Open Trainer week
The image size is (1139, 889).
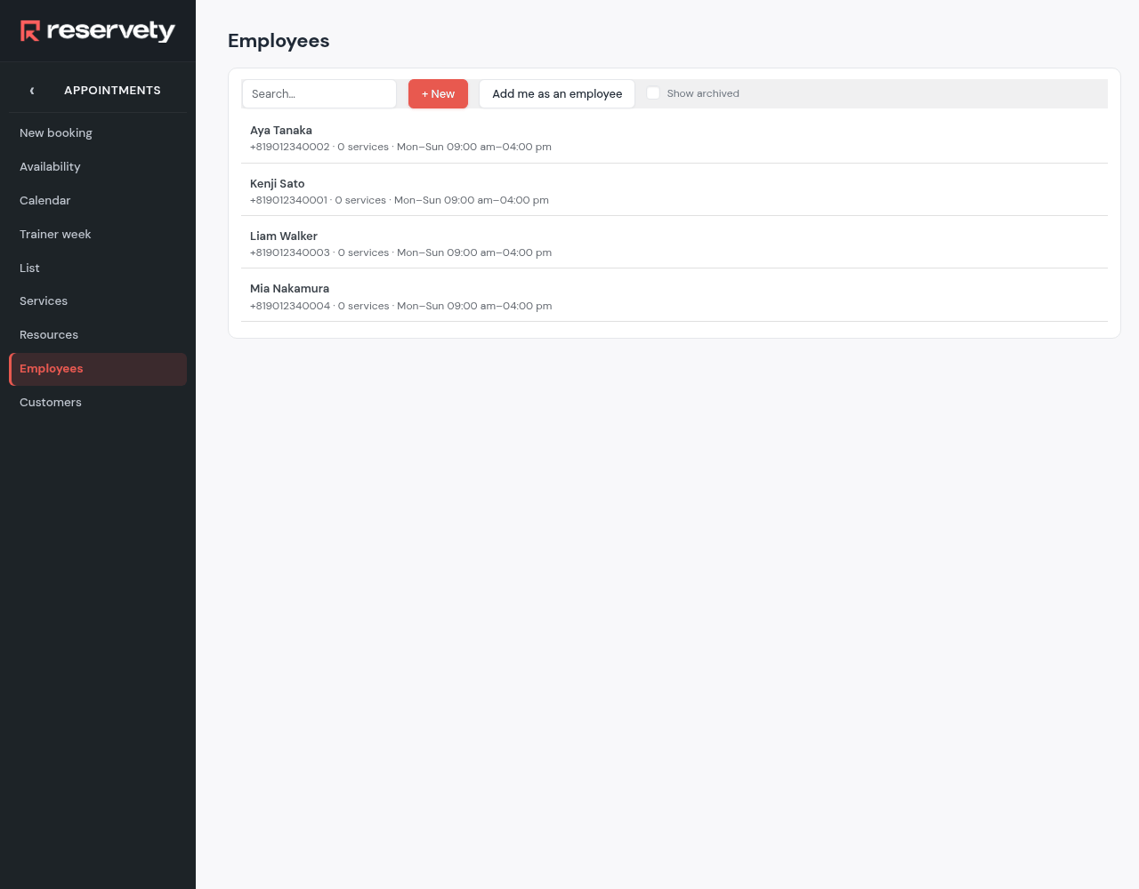click(98, 235)
